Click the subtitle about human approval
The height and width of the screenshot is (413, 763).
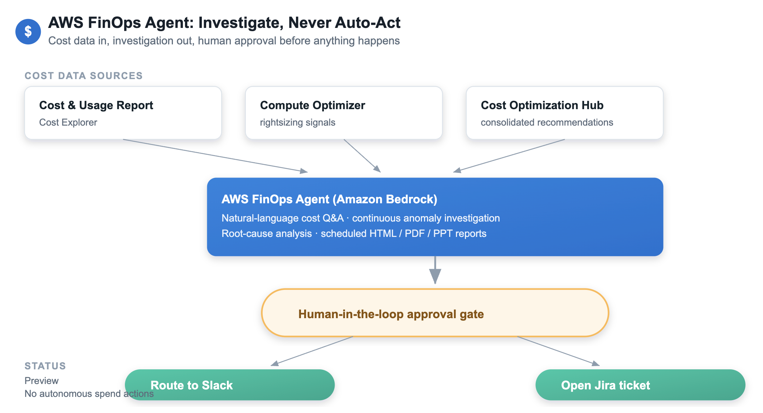coord(224,41)
